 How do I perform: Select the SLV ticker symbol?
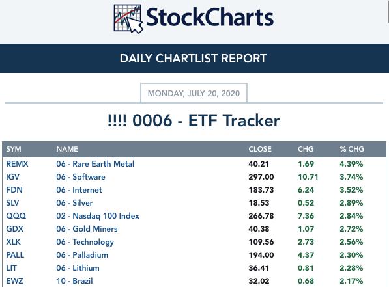(x=12, y=203)
